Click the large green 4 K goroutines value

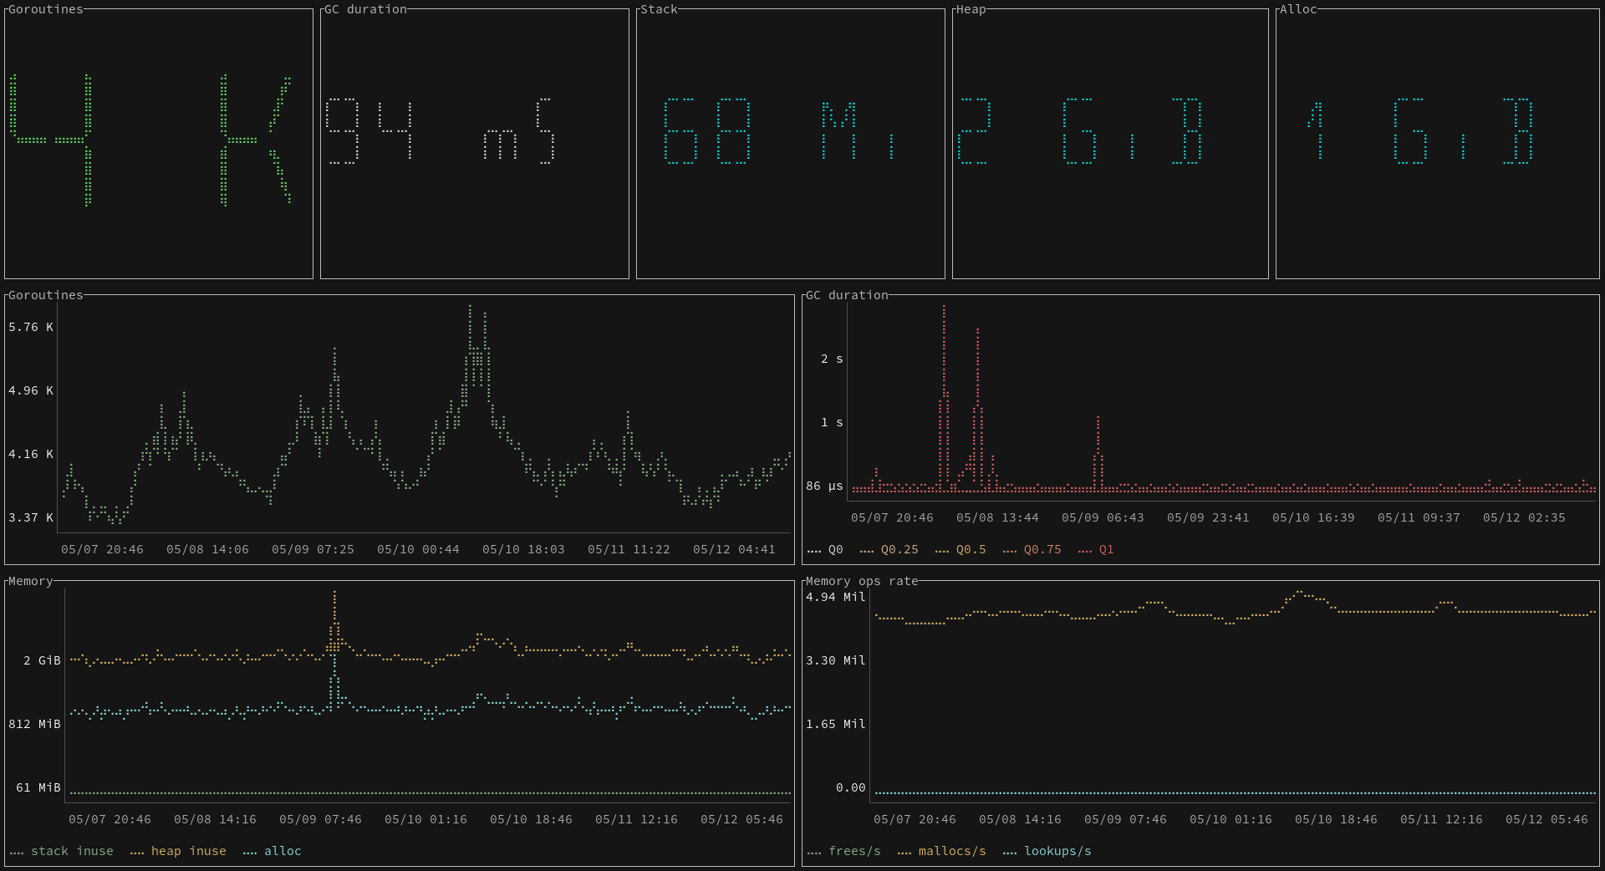pos(150,140)
